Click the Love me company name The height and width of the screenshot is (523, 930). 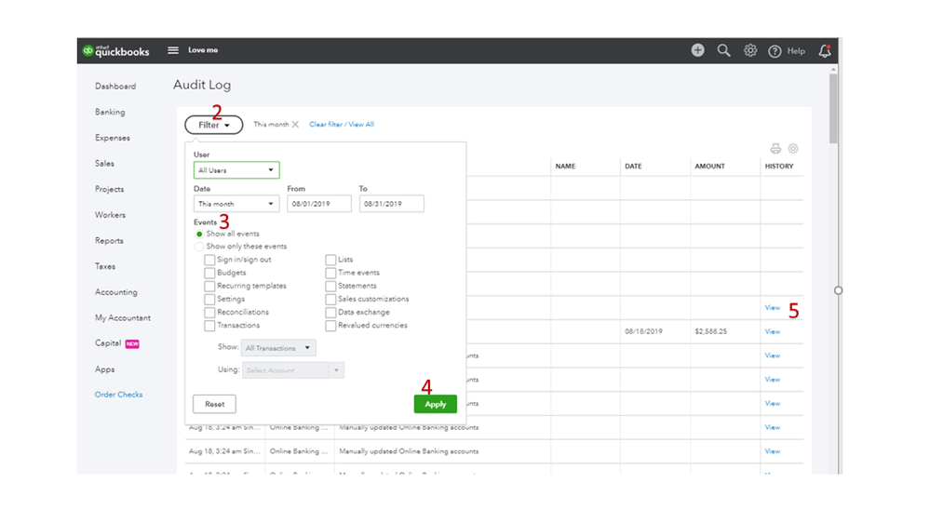click(203, 50)
